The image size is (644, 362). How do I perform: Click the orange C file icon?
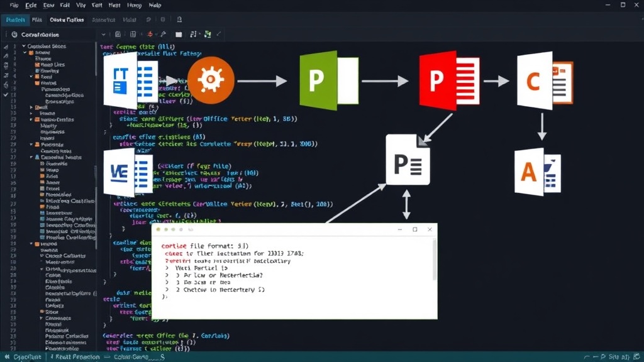click(x=545, y=80)
